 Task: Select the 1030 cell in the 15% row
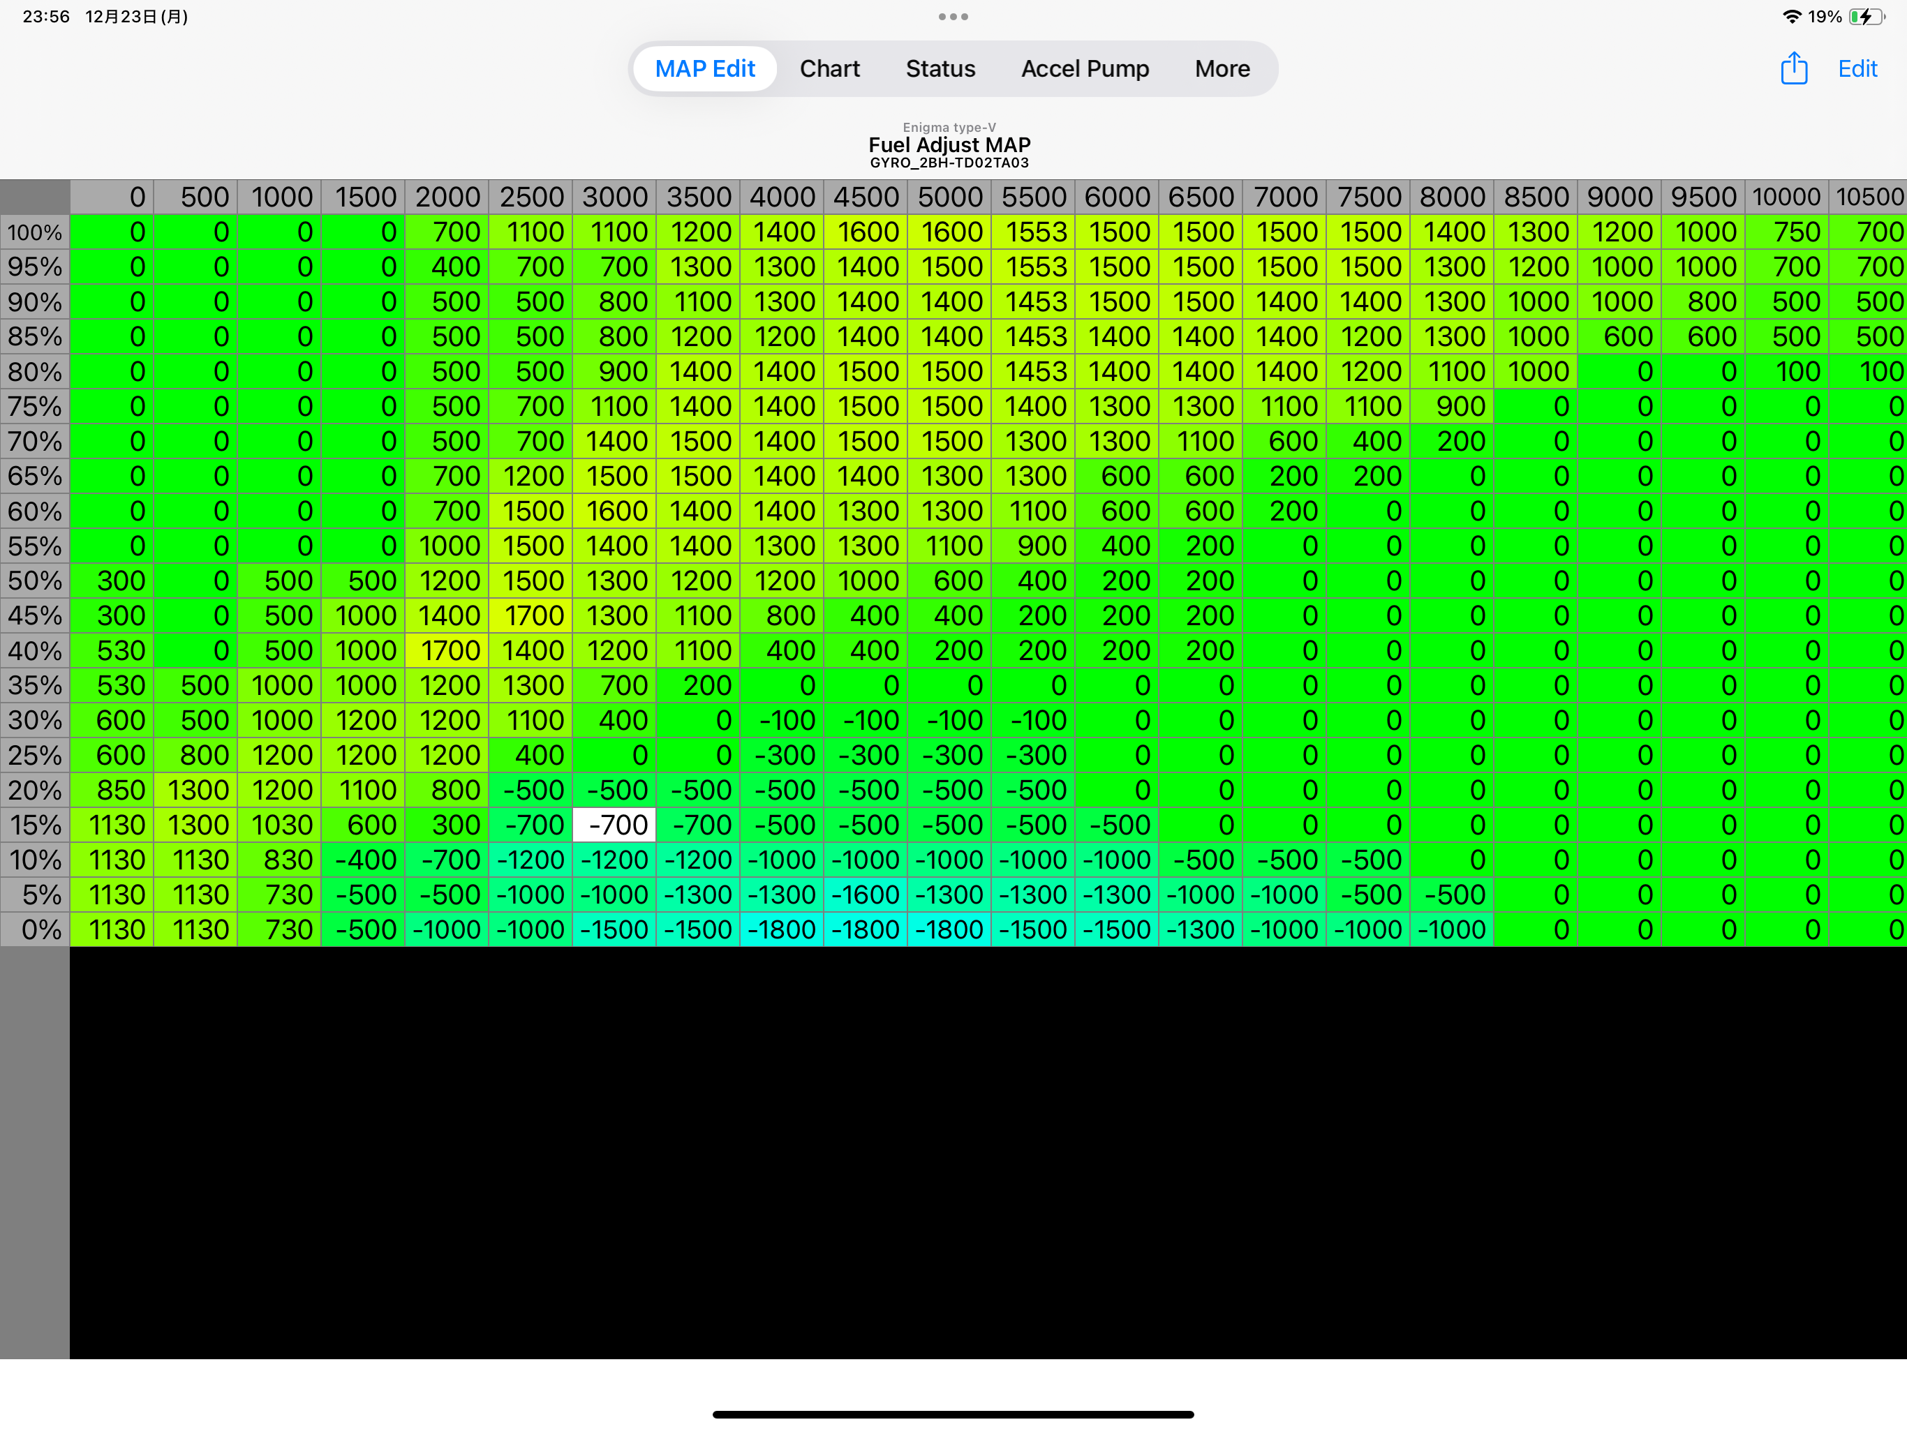279,825
